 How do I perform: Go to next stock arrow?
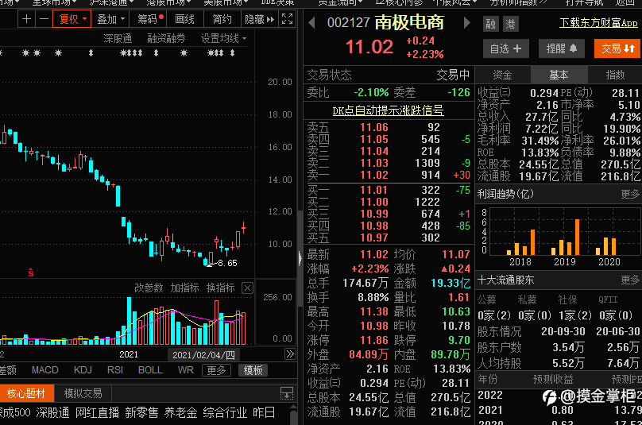466,22
